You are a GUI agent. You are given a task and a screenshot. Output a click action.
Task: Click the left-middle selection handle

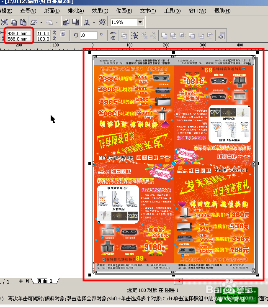tap(90, 164)
